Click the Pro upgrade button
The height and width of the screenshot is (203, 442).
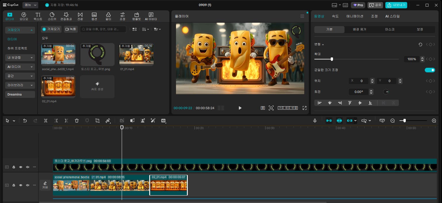click(x=358, y=5)
